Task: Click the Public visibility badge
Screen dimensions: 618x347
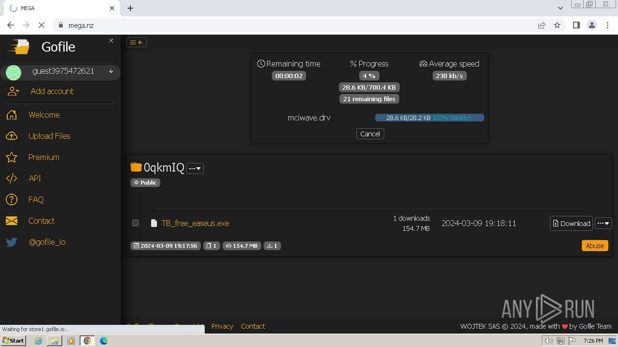Action: [x=145, y=183]
